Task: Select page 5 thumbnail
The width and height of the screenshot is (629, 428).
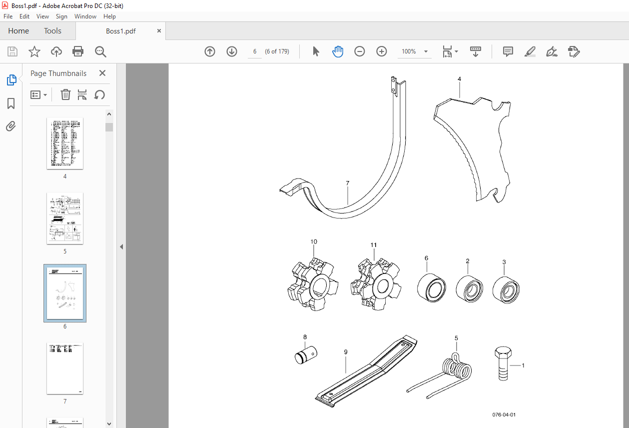Action: 65,218
